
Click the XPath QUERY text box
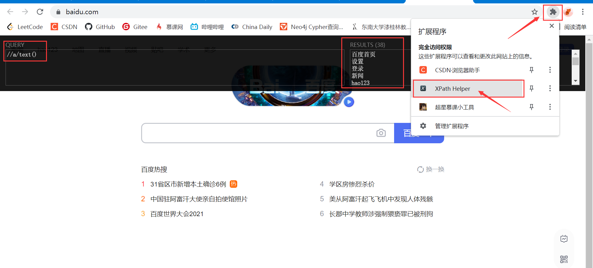click(175, 67)
